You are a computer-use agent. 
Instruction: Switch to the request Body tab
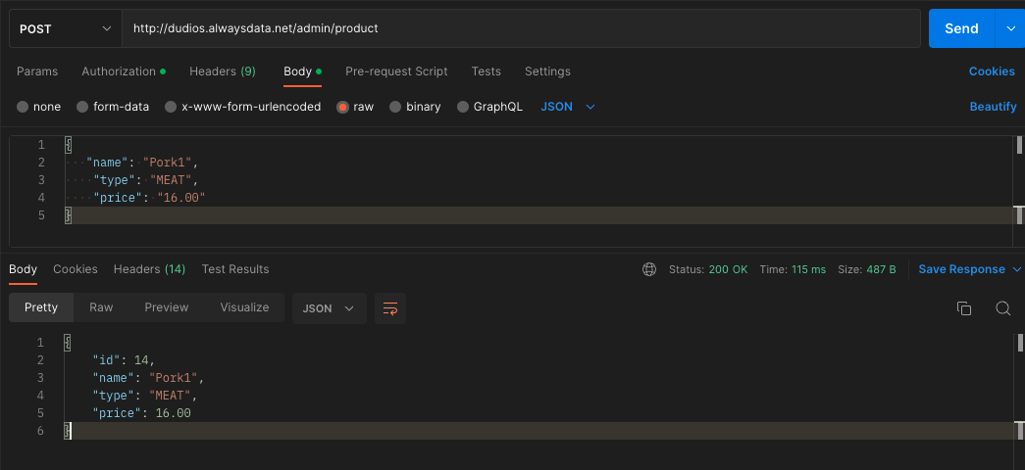point(302,71)
